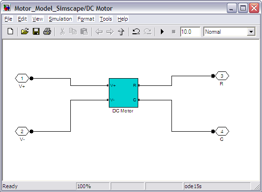Minimize the DC Motor window
Screen dimensions: 262x192
point(232,8)
